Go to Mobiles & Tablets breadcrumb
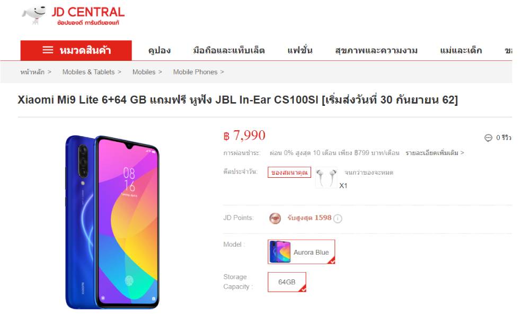 tap(88, 72)
